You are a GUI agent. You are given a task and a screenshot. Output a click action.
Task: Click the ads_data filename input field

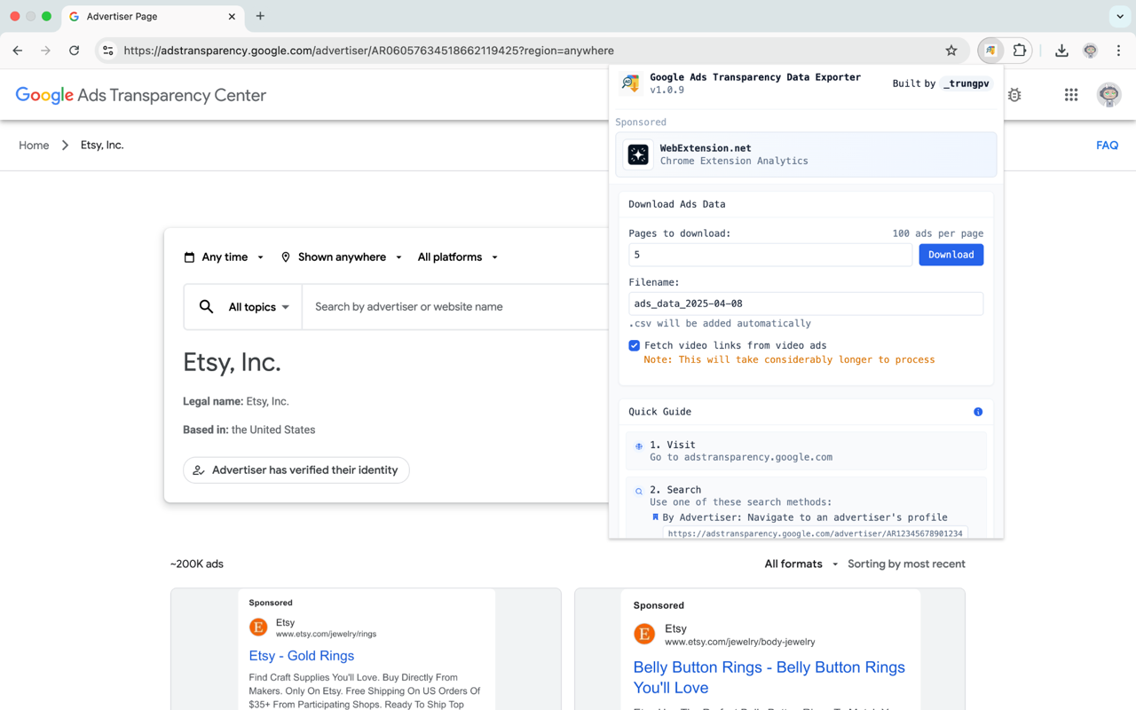click(806, 303)
